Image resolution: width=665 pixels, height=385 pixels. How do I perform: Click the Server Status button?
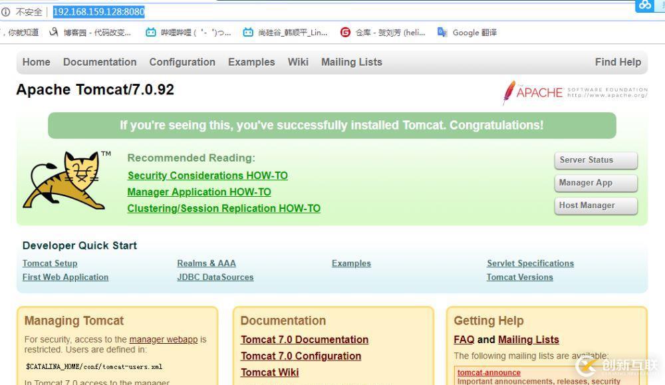[596, 160]
